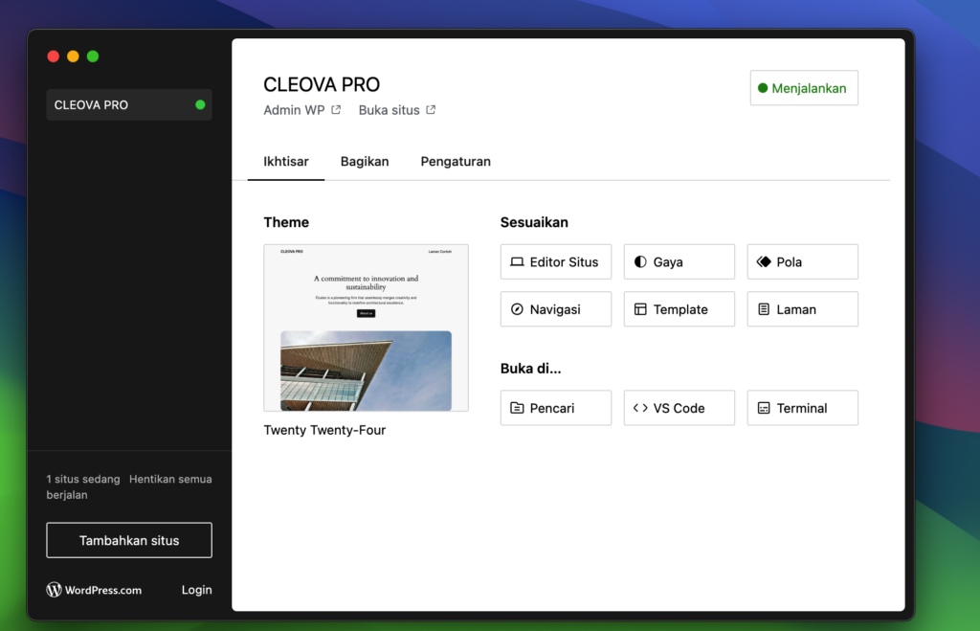Click the code brackets icon on VS Code

click(640, 408)
